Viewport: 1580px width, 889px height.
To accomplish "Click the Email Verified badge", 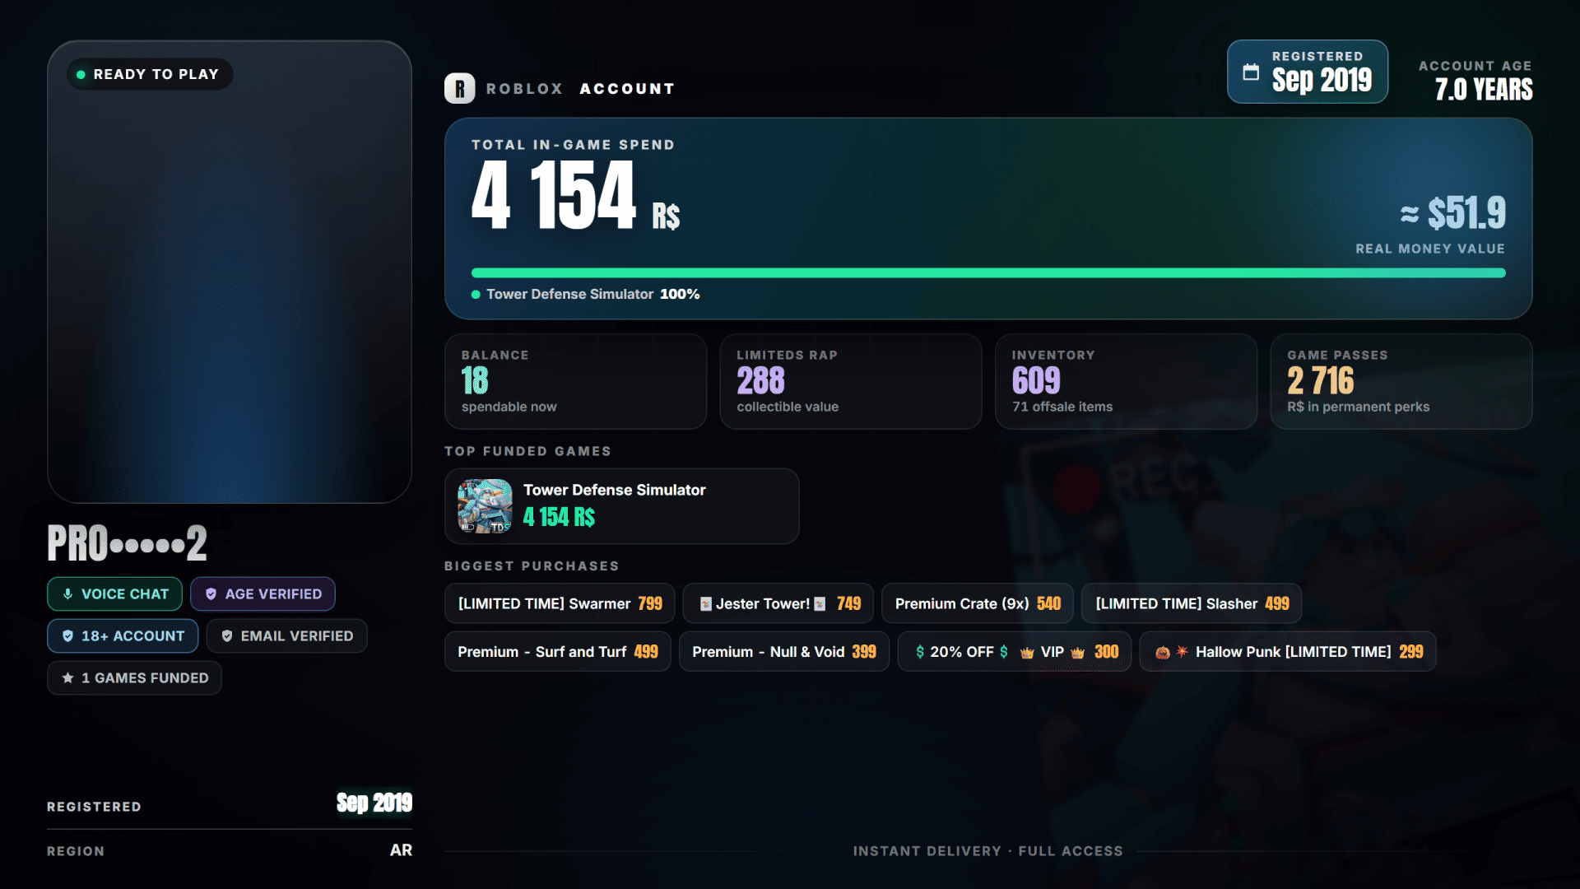I will click(286, 636).
